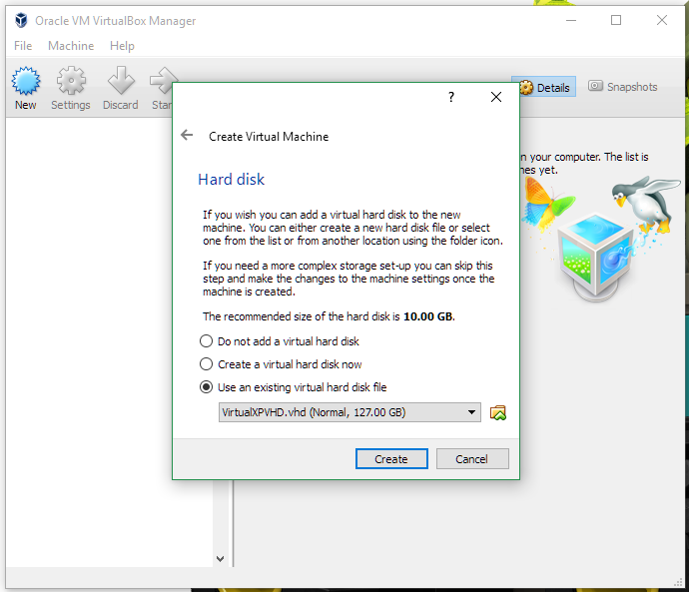Screen dimensions: 689x592
Task: Click the VirtualBox cube welcome image
Action: (601, 239)
